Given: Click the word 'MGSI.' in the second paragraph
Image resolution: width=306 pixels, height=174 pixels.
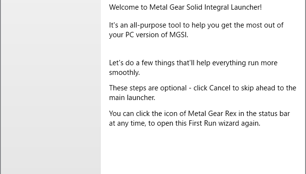Looking at the screenshot, I should pyautogui.click(x=179, y=35).
